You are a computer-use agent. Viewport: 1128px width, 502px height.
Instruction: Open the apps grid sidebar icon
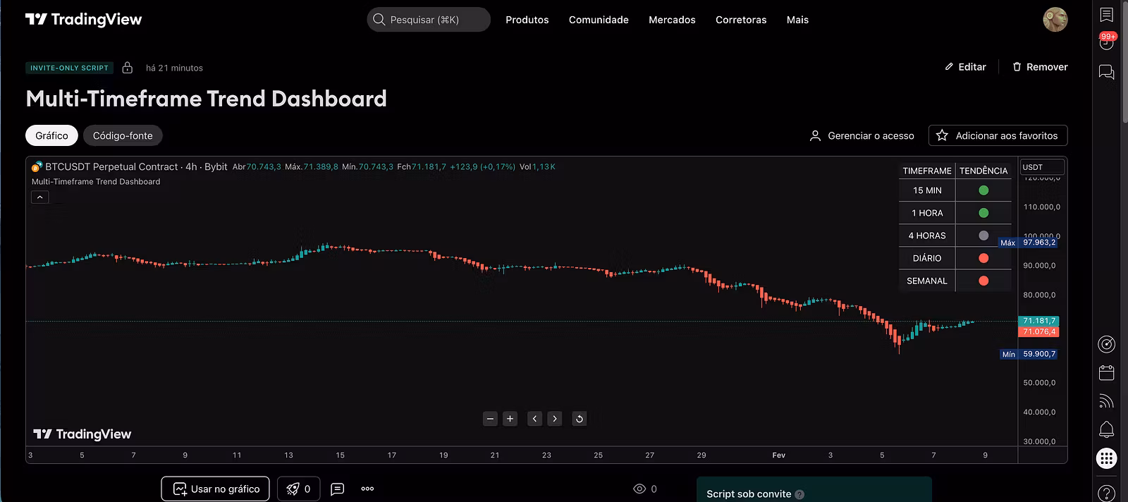click(x=1107, y=458)
